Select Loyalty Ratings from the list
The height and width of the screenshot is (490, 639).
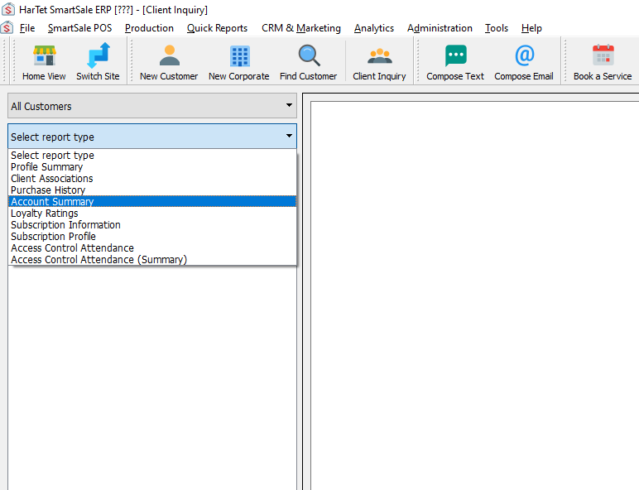[45, 214]
